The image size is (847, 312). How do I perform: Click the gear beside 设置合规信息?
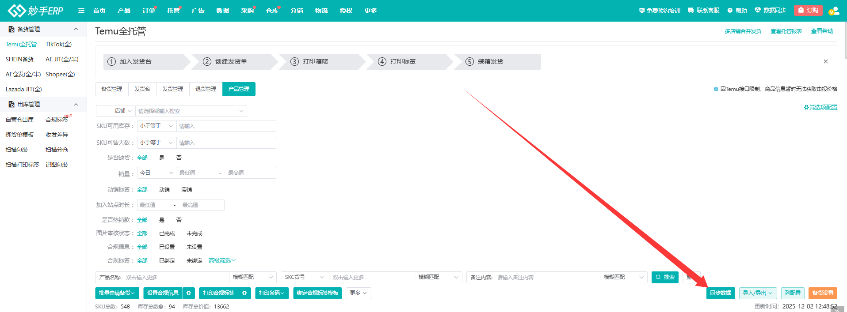click(x=189, y=293)
